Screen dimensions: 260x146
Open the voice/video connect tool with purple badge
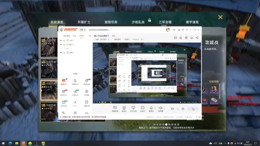(x=86, y=82)
